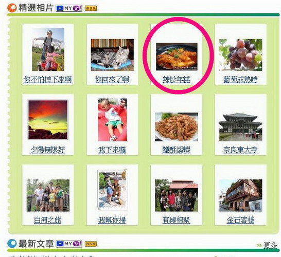
Task: Click the orange circle icon beside 精選相片
Action: point(12,8)
